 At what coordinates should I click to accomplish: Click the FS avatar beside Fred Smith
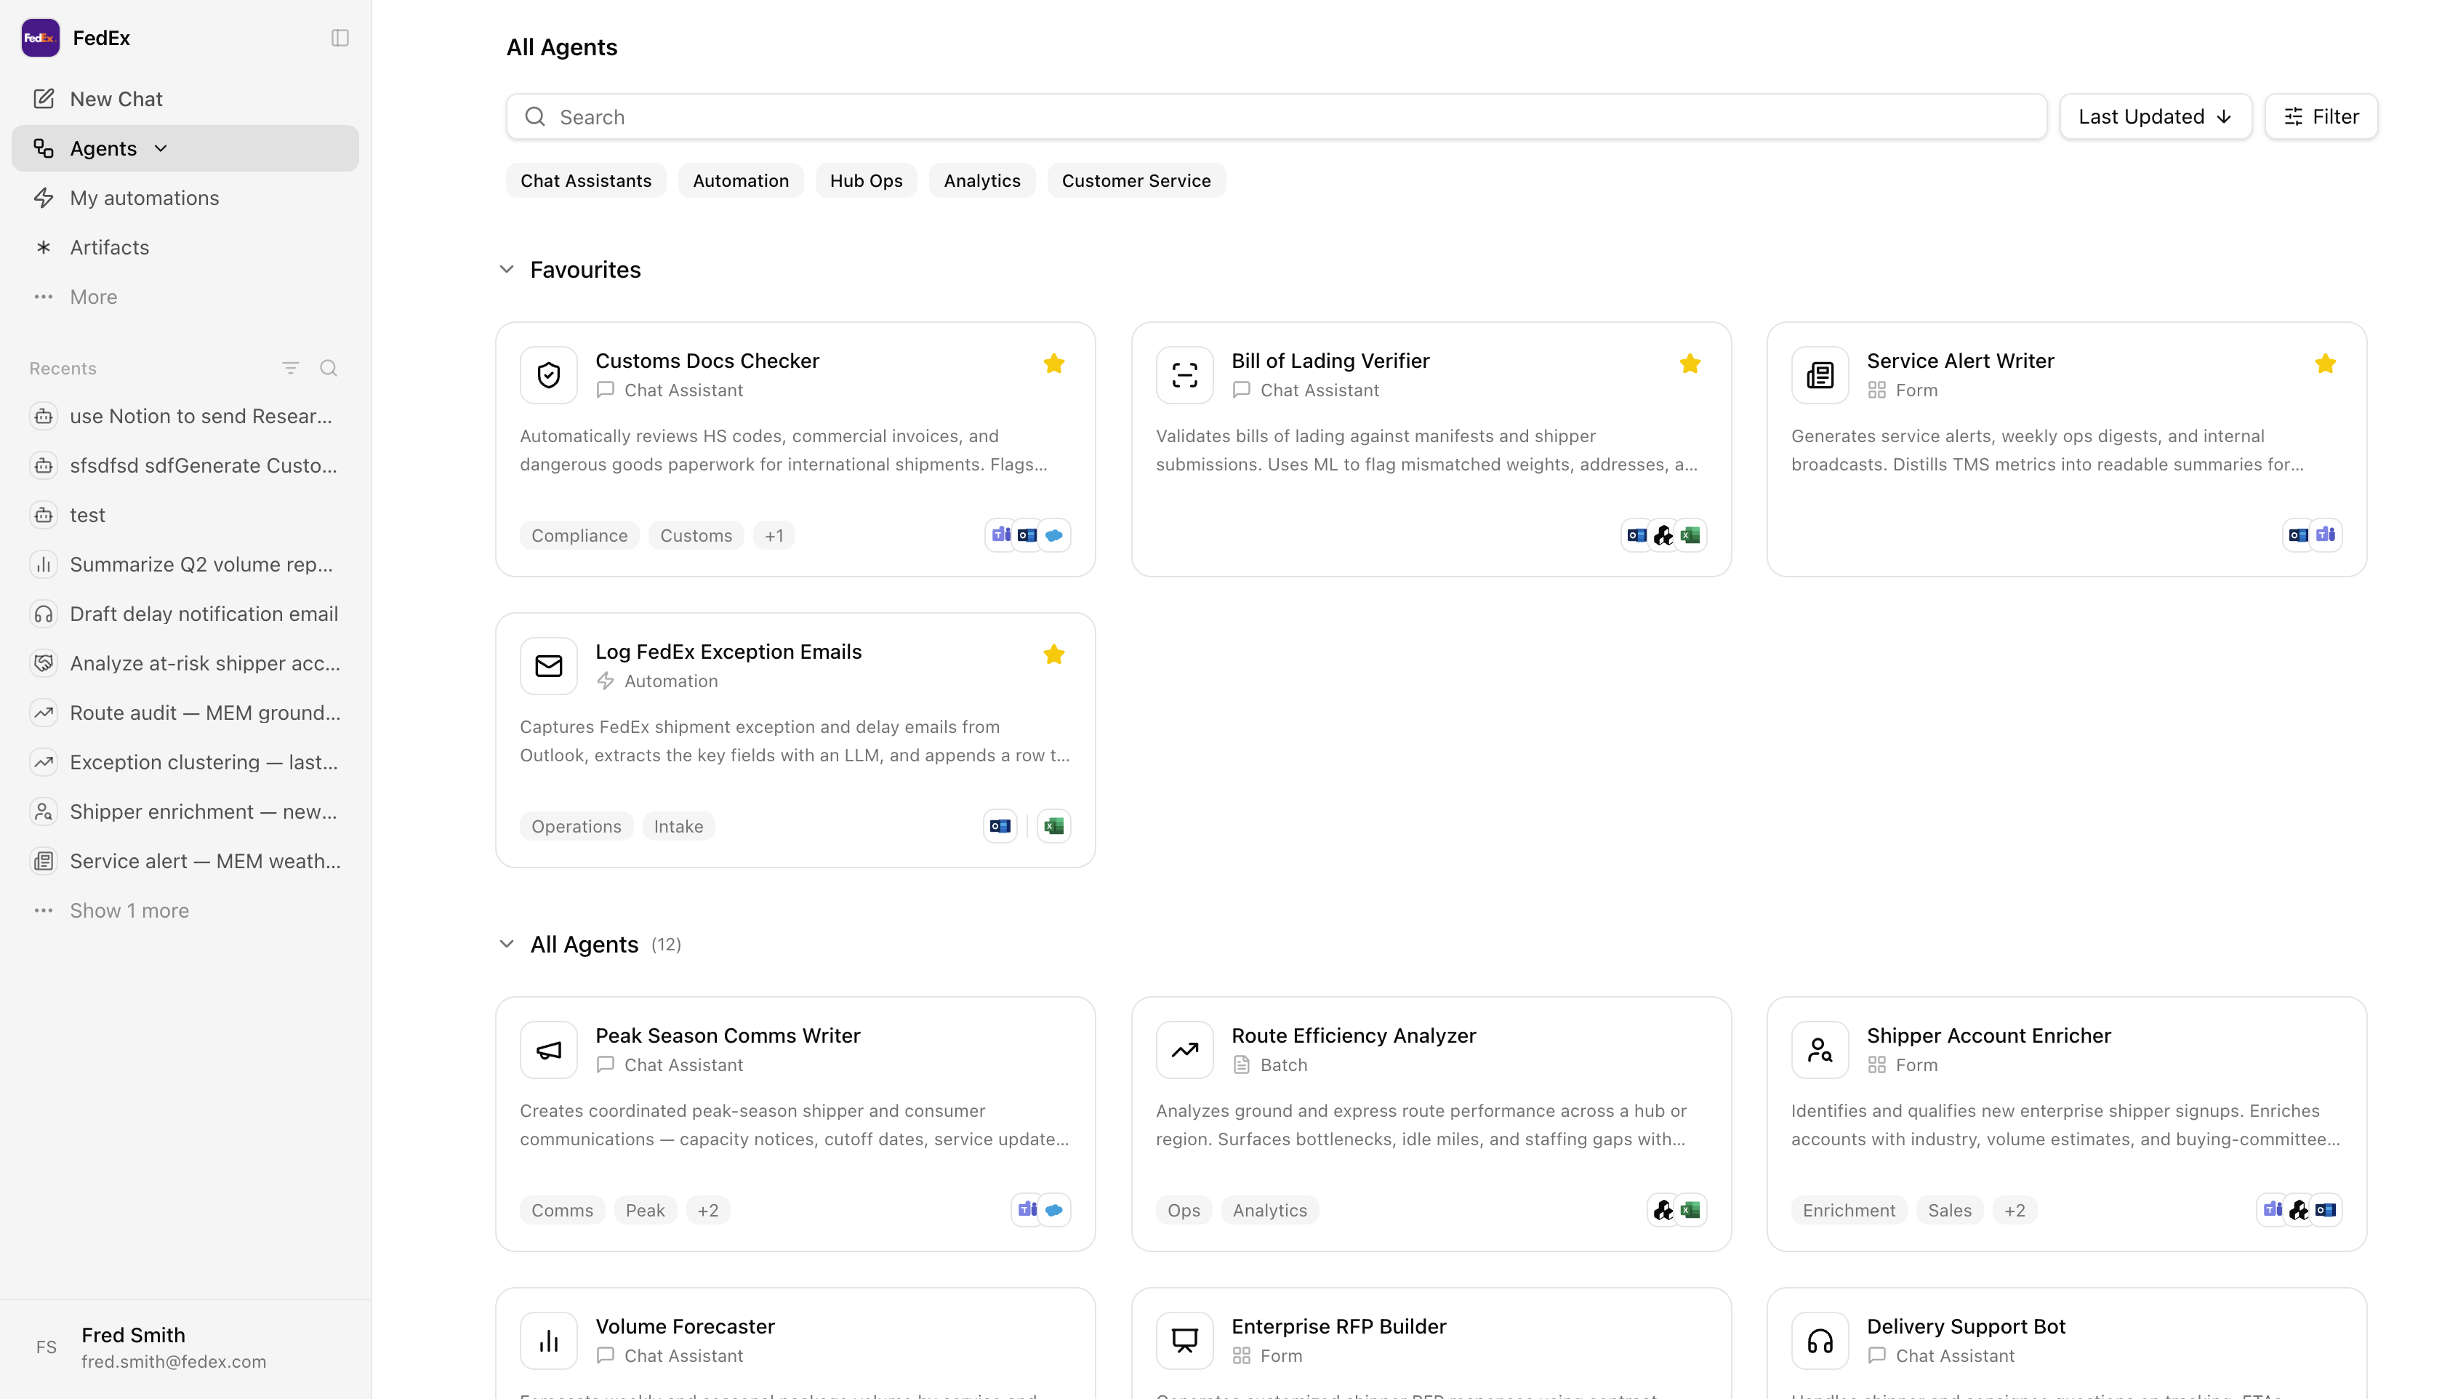pos(46,1347)
